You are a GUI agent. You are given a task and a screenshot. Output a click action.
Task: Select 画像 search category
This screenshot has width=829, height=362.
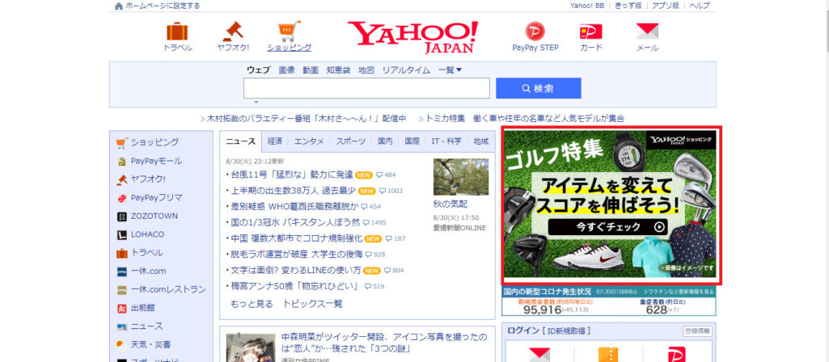tap(286, 70)
